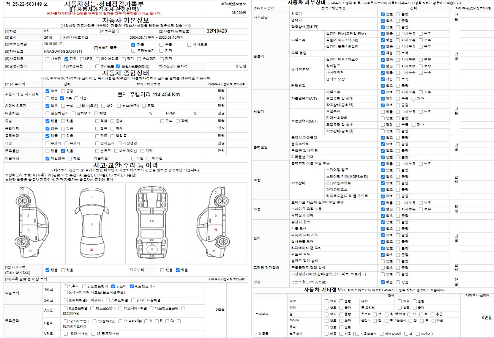Tick the 침수 checkbox
The width and height of the screenshot is (494, 338).
[96, 129]
